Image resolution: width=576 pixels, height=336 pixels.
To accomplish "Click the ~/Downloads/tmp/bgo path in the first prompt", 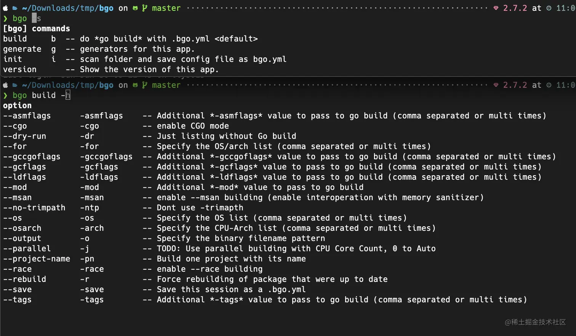I will (x=68, y=8).
